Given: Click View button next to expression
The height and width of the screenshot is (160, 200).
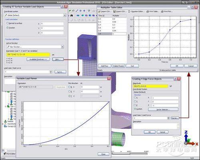Looking at the screenshot, I should 58,59.
